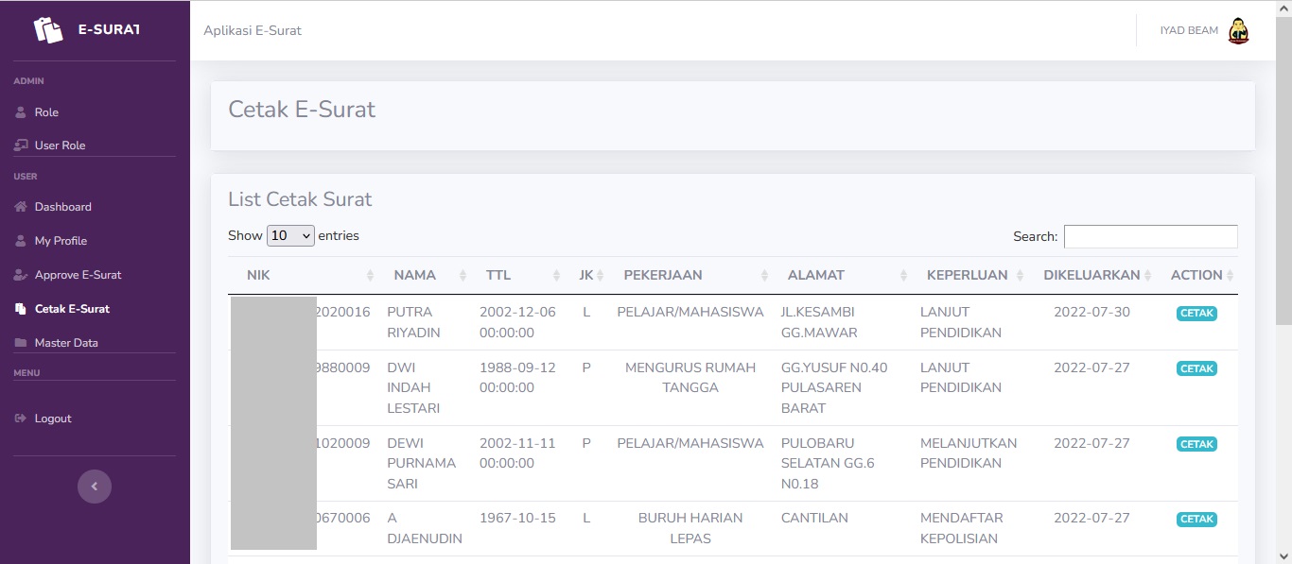This screenshot has width=1292, height=564.
Task: Open Approve E-Surat using its icon
Action: (19, 274)
